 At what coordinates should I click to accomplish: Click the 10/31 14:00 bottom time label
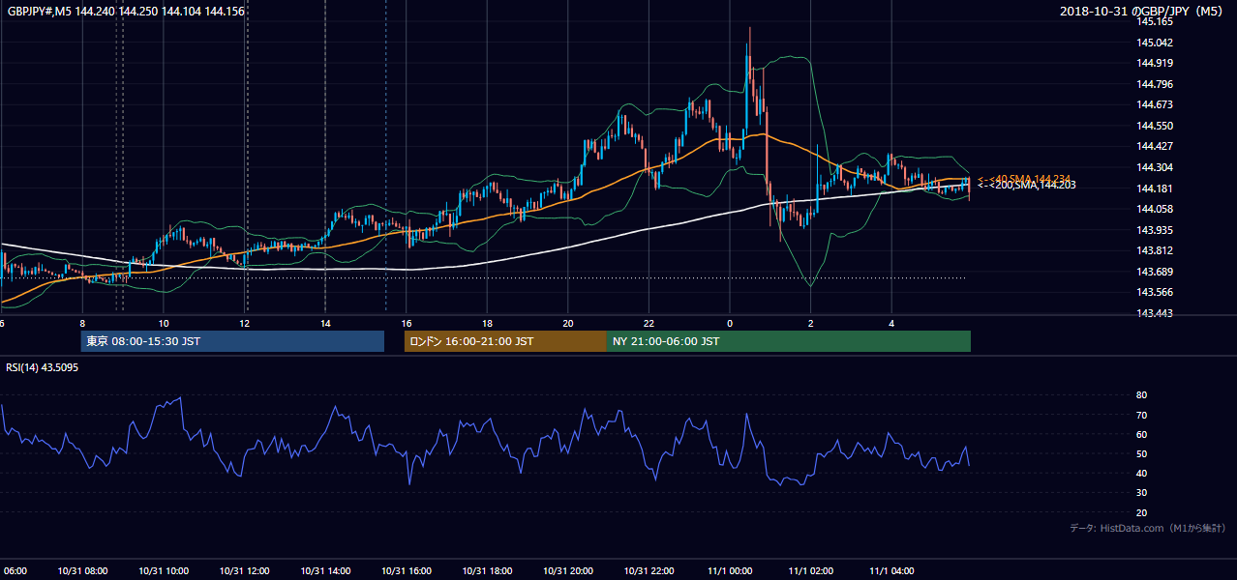[x=325, y=571]
